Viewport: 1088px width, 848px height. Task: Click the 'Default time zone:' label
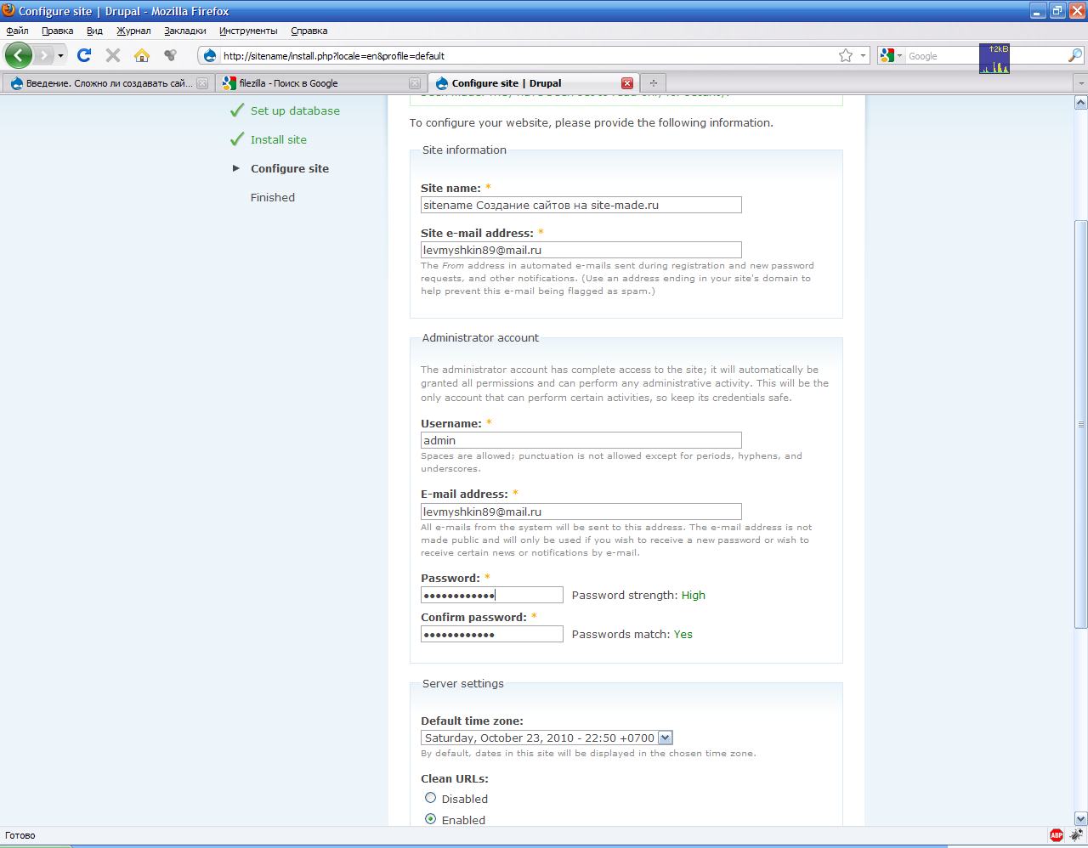tap(472, 721)
